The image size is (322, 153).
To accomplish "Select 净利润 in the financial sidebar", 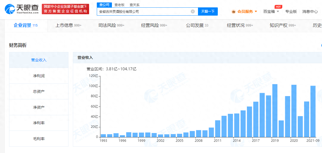I will [39, 76].
